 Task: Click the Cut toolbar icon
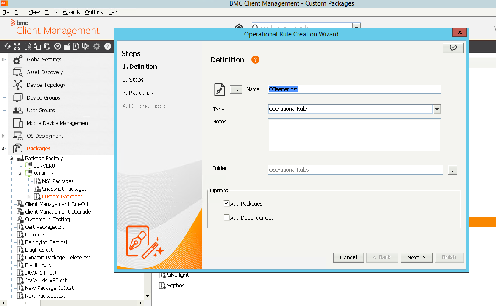28,47
